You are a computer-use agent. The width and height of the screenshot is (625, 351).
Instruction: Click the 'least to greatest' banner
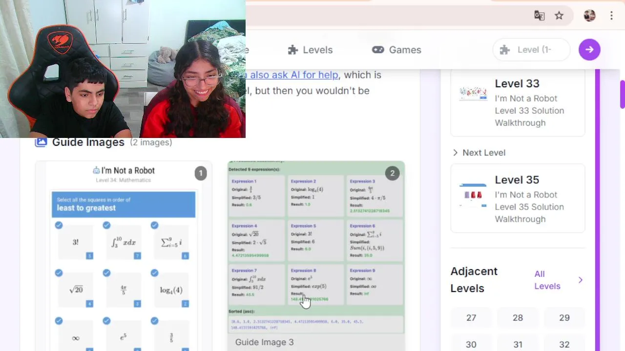124,204
